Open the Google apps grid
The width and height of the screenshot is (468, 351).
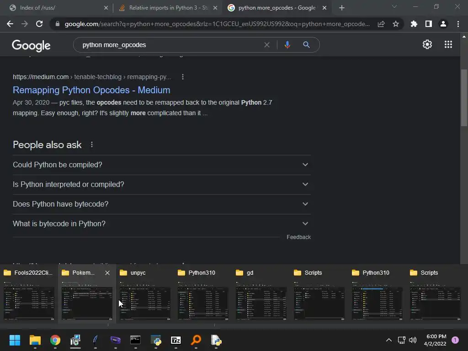(x=448, y=44)
